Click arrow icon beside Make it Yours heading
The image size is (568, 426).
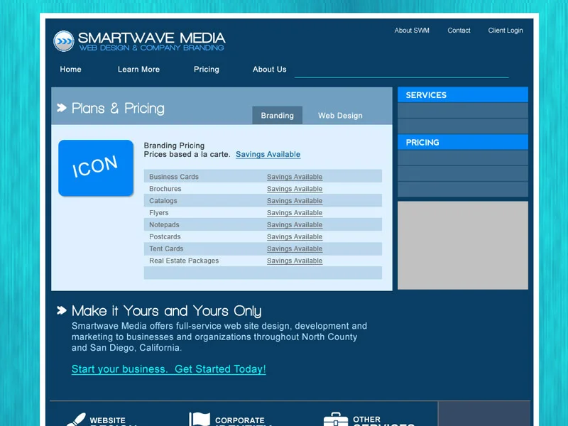62,310
